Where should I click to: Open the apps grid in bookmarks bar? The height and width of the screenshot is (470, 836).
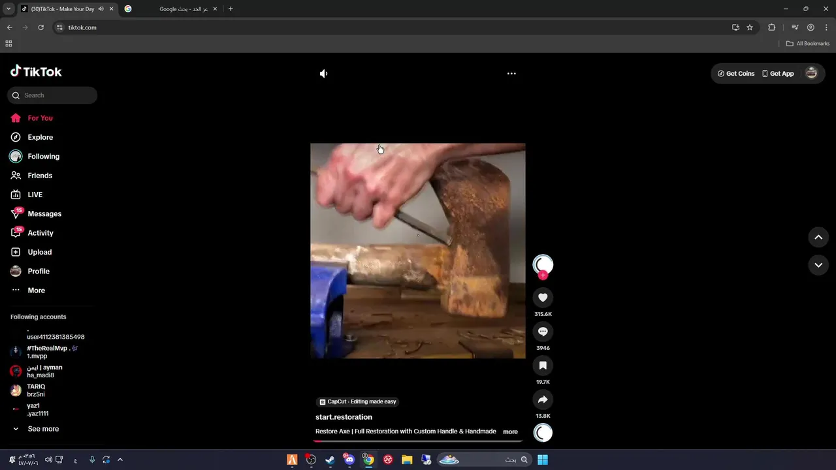(8, 44)
